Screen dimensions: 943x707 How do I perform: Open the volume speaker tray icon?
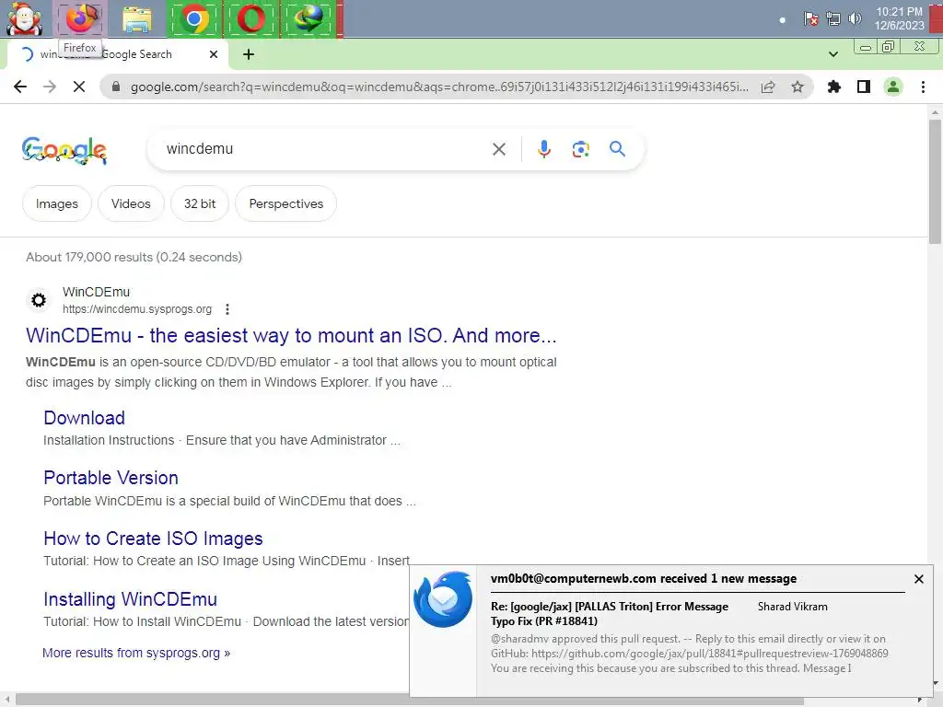pyautogui.click(x=855, y=18)
